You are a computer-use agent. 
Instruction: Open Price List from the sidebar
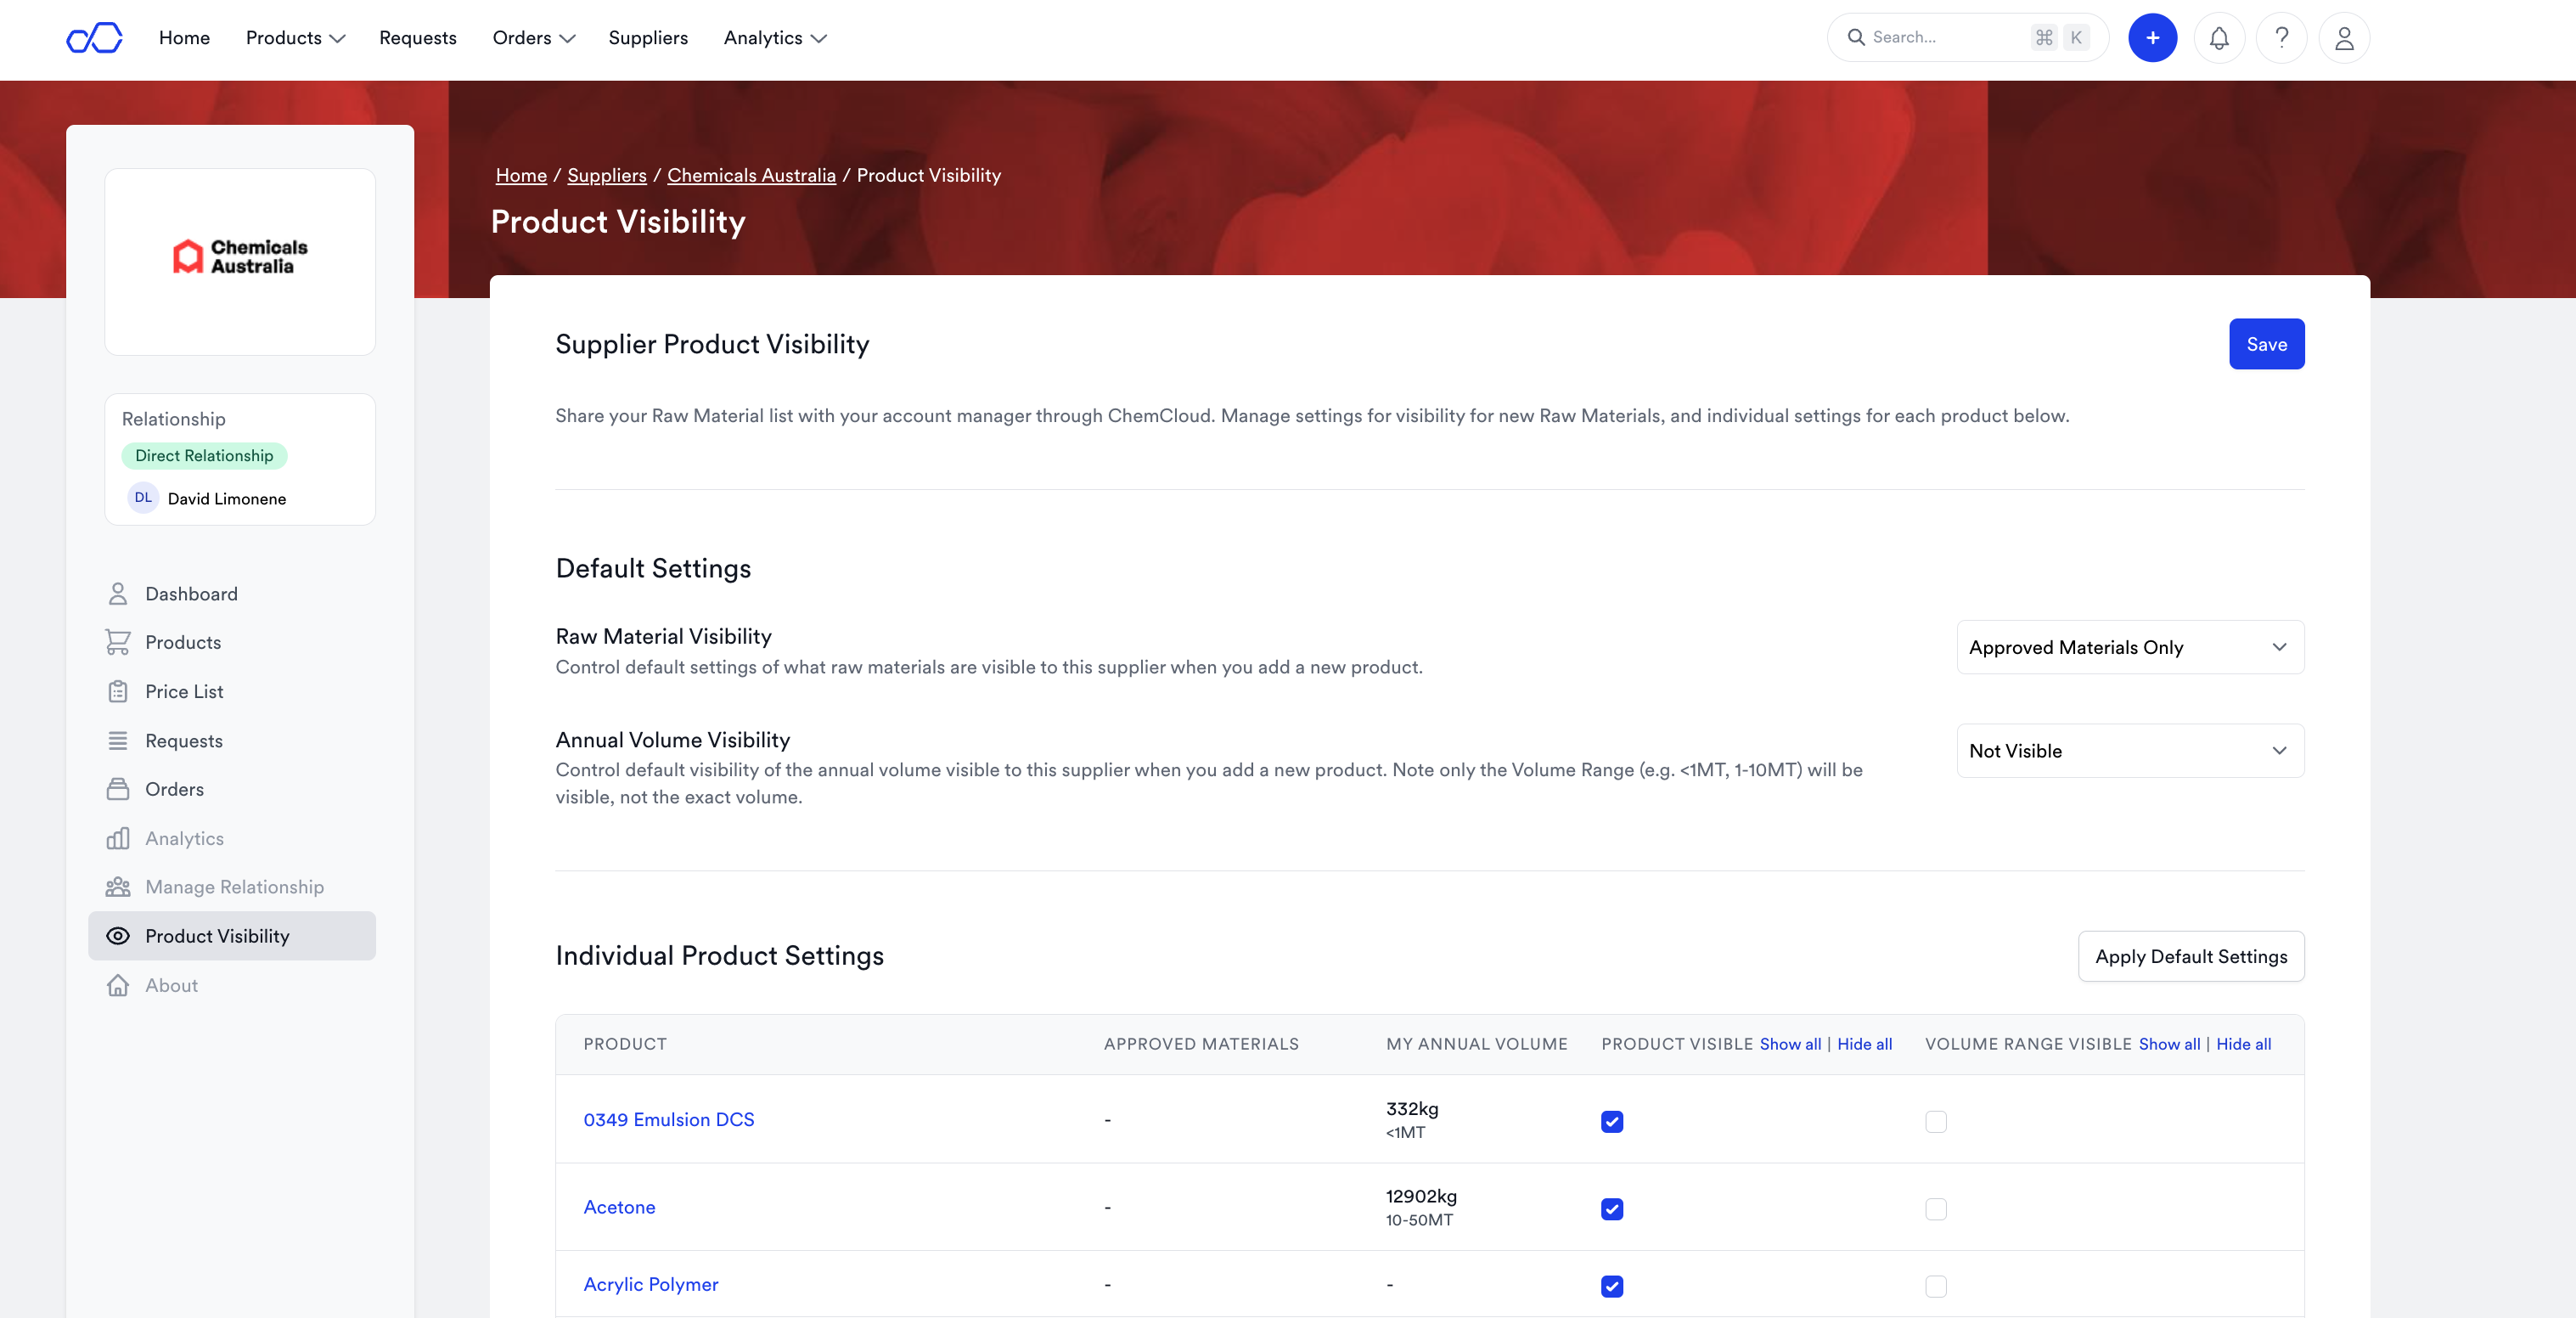tap(183, 691)
